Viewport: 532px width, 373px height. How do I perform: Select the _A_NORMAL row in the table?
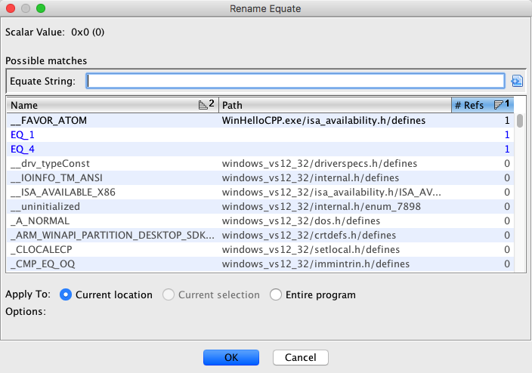point(113,220)
